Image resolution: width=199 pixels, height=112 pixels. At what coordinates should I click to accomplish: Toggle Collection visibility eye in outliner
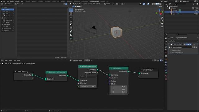click(x=195, y=8)
